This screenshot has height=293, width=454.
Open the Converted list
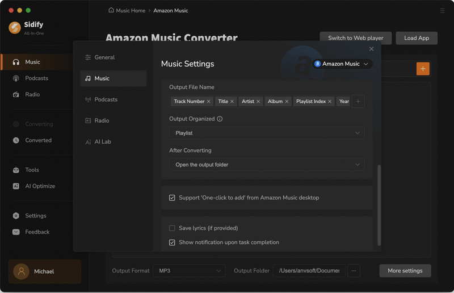click(x=38, y=140)
